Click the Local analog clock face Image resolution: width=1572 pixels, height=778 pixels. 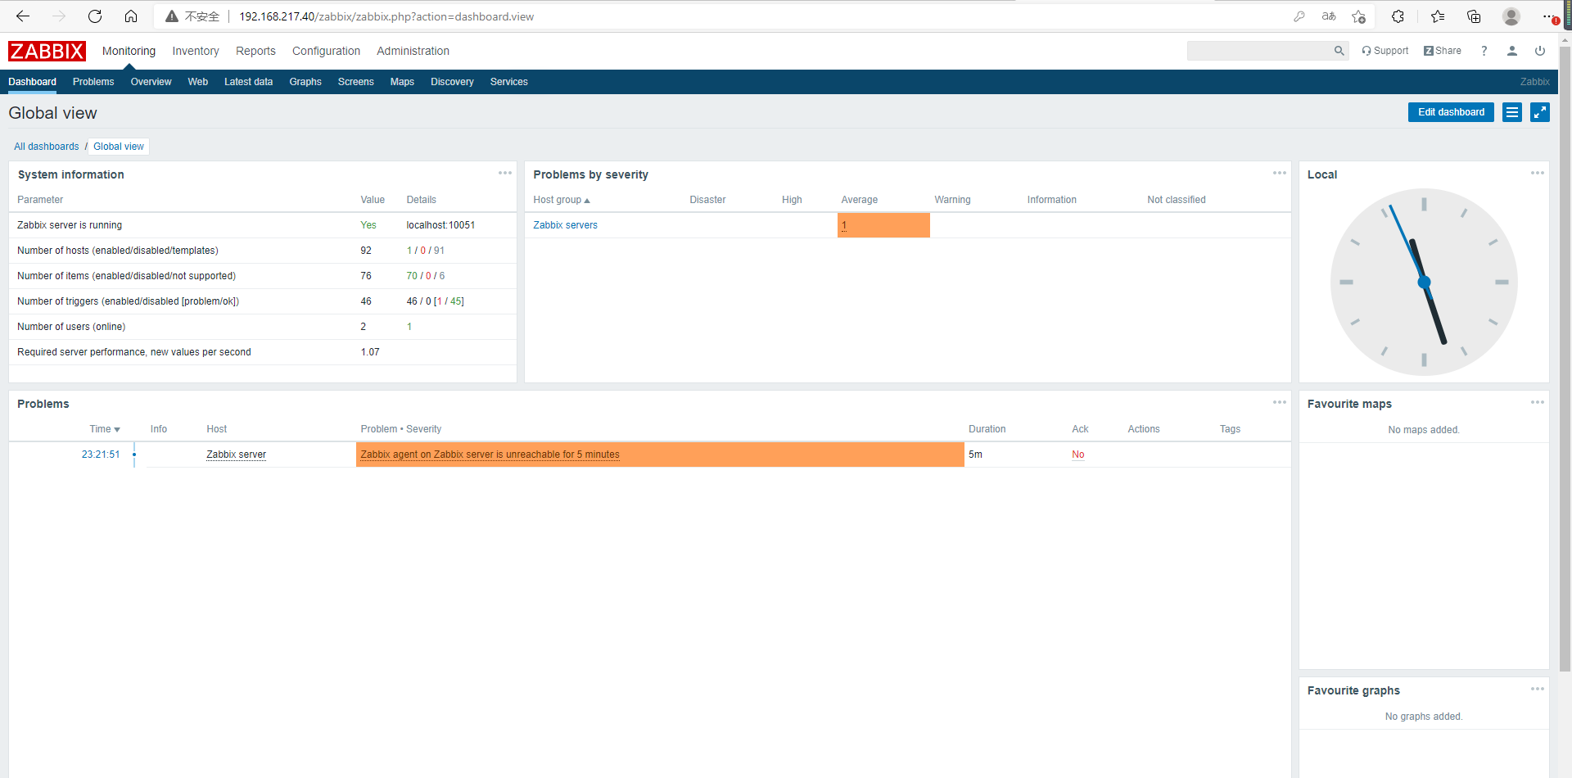tap(1424, 283)
